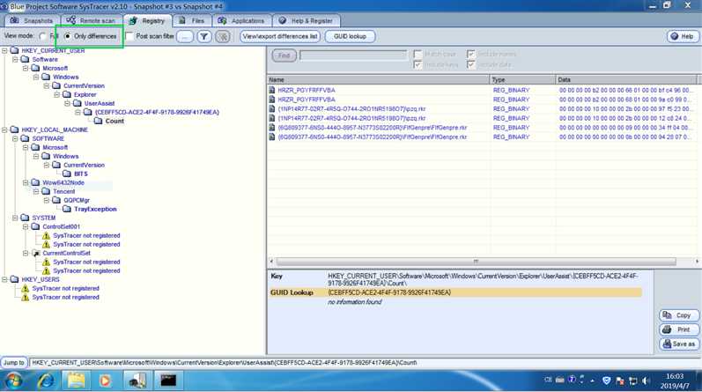Collapse the HKEY_USERS tree node
The height and width of the screenshot is (392, 702).
[x=4, y=279]
